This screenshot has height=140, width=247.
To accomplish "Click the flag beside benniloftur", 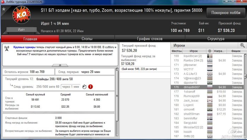I will click(210, 118).
